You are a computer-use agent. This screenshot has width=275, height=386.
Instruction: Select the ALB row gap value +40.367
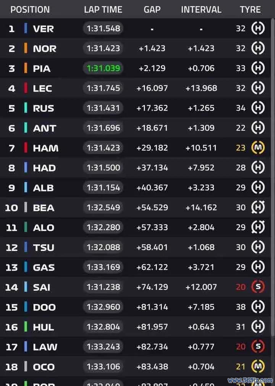tap(152, 188)
